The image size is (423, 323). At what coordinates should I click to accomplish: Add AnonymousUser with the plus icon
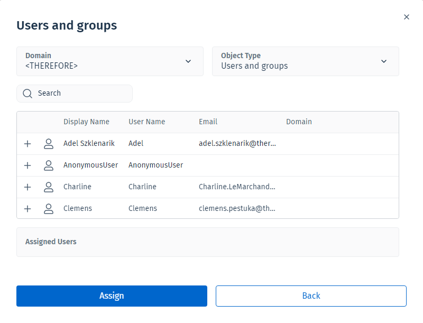pyautogui.click(x=27, y=165)
